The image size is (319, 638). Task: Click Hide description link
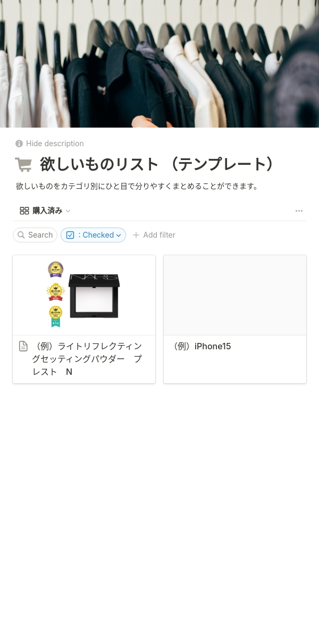[55, 144]
